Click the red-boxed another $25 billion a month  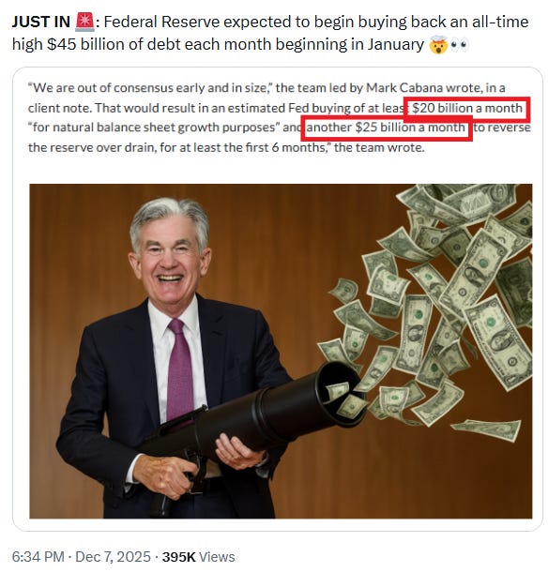[386, 128]
